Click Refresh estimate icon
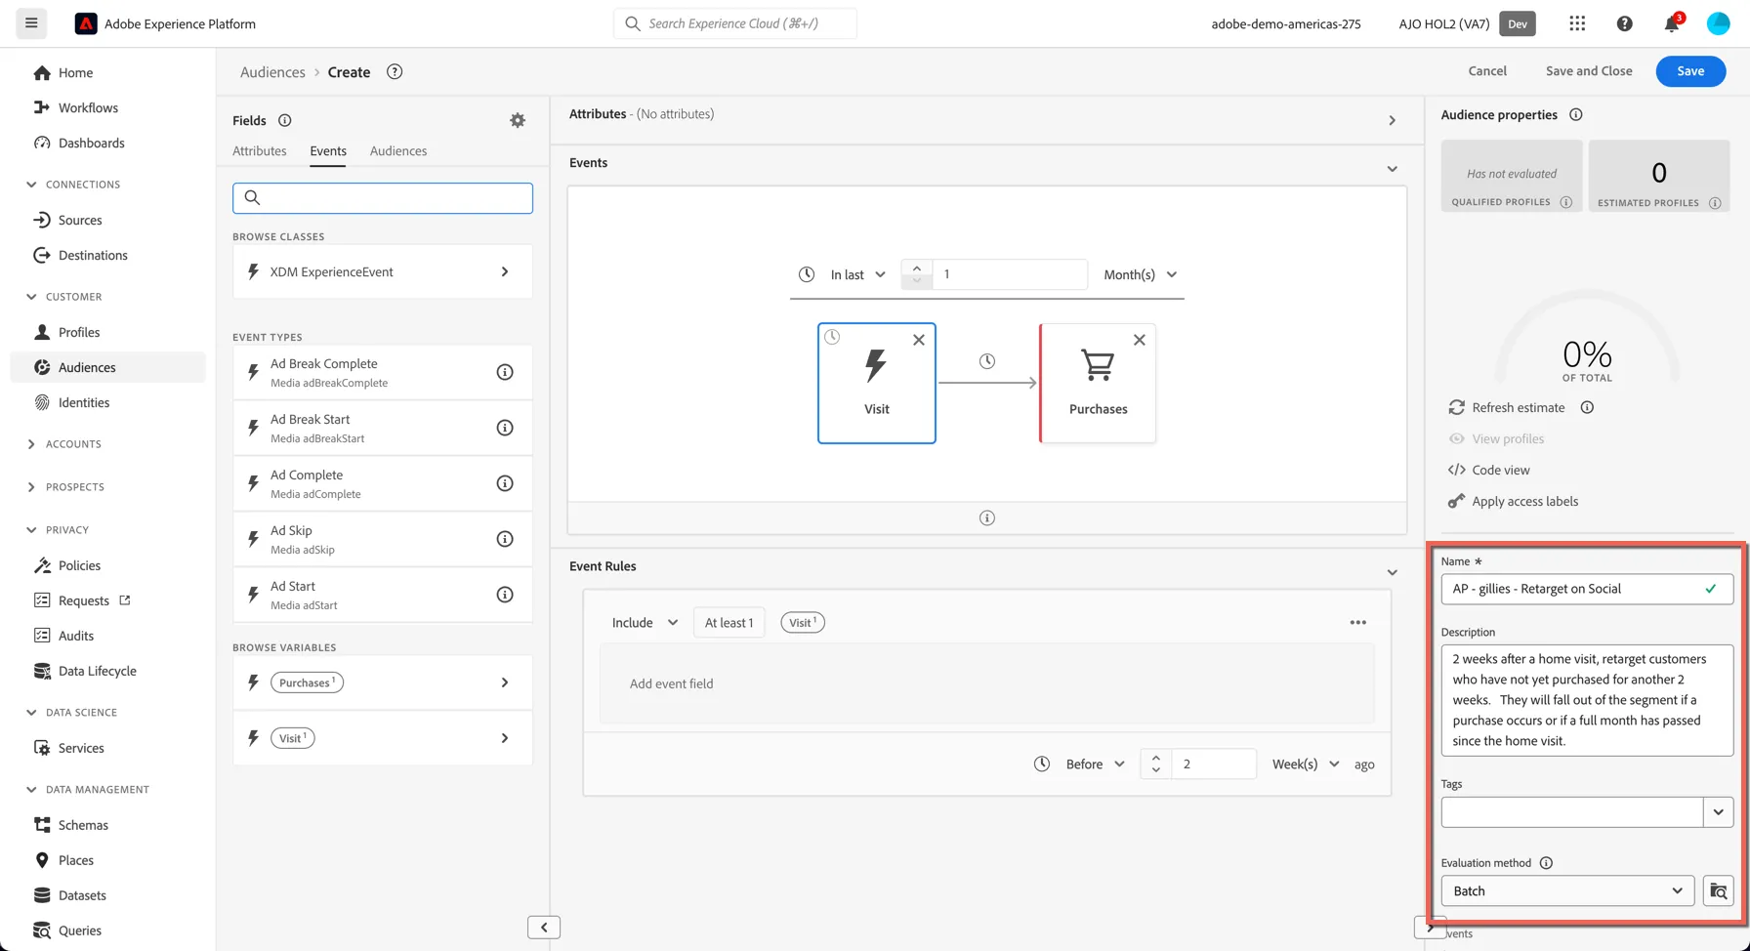Image resolution: width=1750 pixels, height=951 pixels. (x=1457, y=407)
